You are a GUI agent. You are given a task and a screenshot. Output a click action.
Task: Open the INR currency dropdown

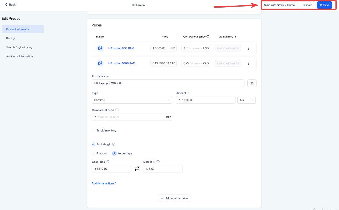tap(247, 100)
